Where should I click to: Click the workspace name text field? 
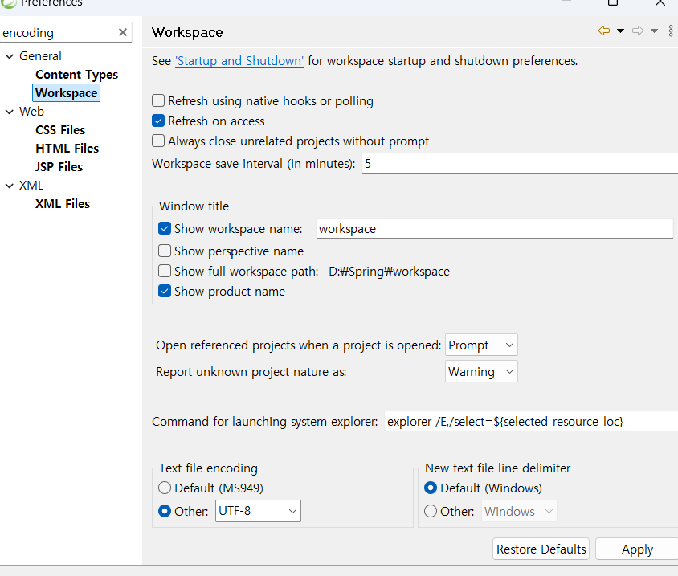495,228
